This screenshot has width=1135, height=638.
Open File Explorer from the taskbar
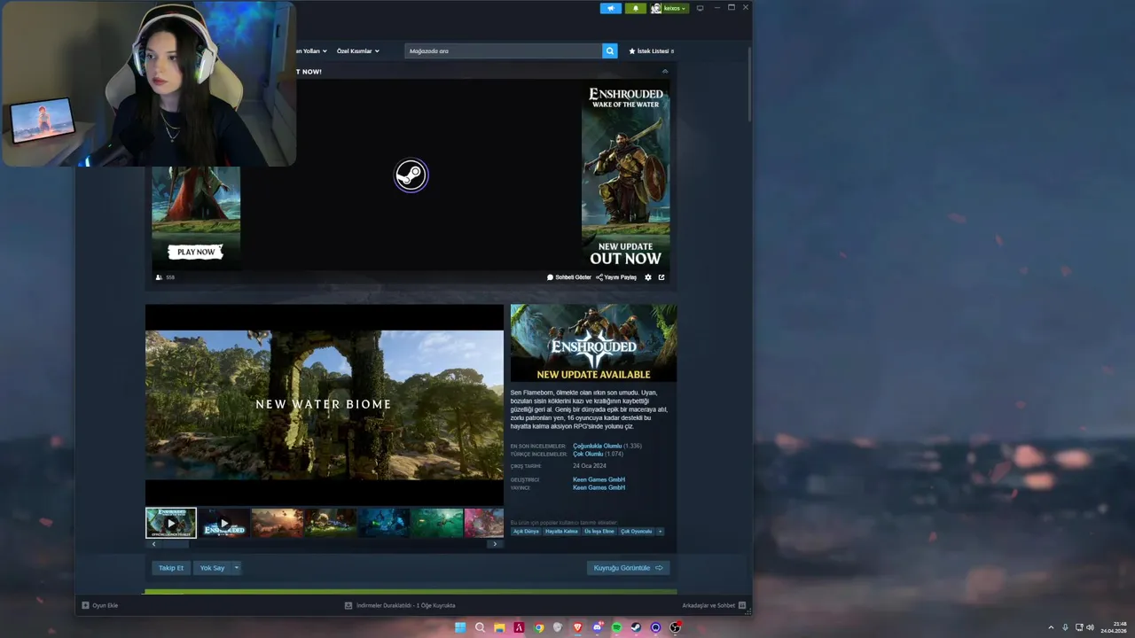499,627
